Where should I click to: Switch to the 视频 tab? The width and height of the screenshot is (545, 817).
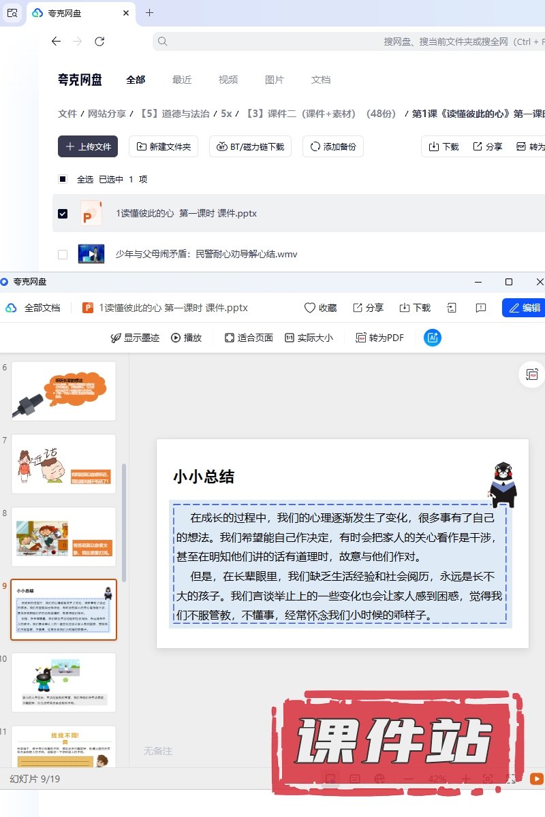228,80
